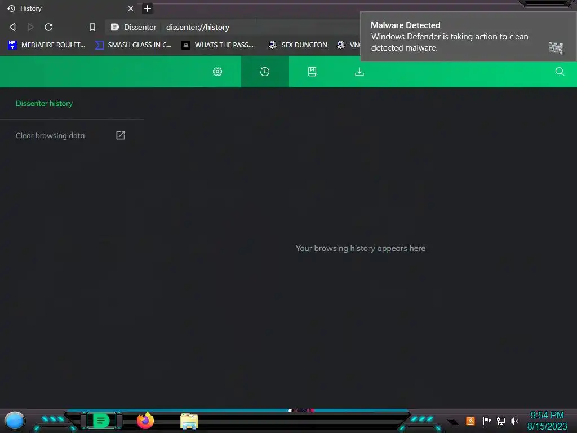Click the external-link icon next to Clear browsing data
Screen dimensions: 577x433
tap(121, 135)
